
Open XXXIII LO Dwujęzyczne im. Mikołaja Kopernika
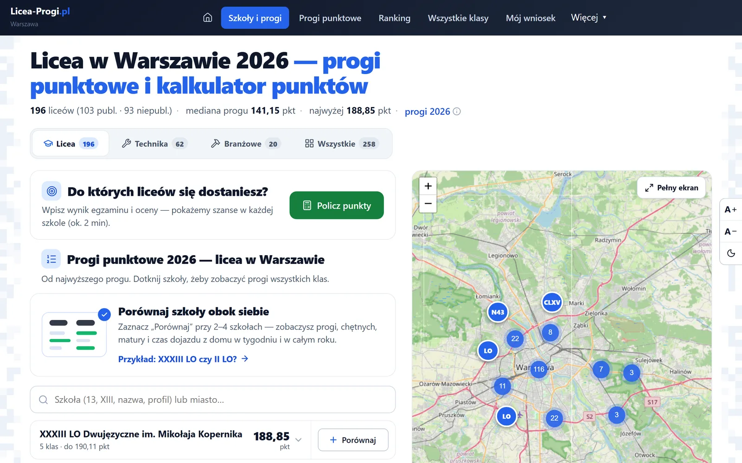tap(141, 434)
